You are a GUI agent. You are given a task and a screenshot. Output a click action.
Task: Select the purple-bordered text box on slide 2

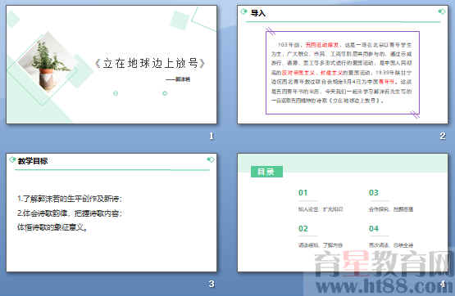point(343,73)
